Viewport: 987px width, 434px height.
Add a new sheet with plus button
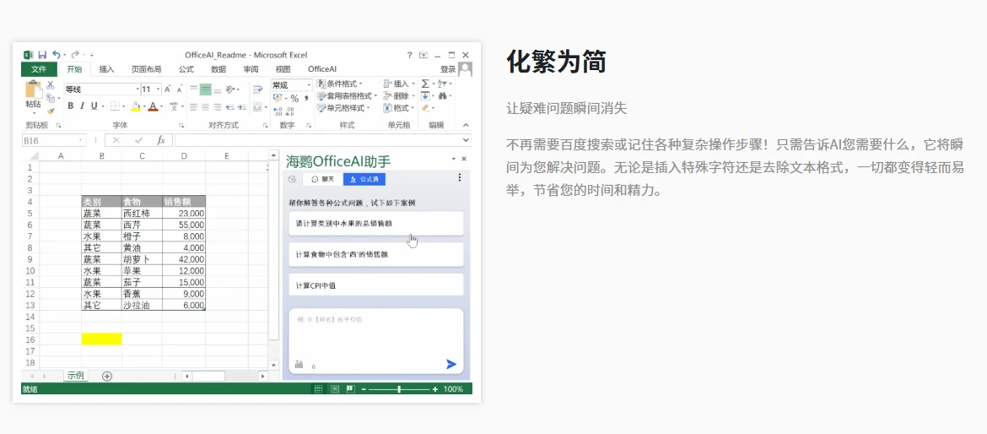[x=107, y=376]
